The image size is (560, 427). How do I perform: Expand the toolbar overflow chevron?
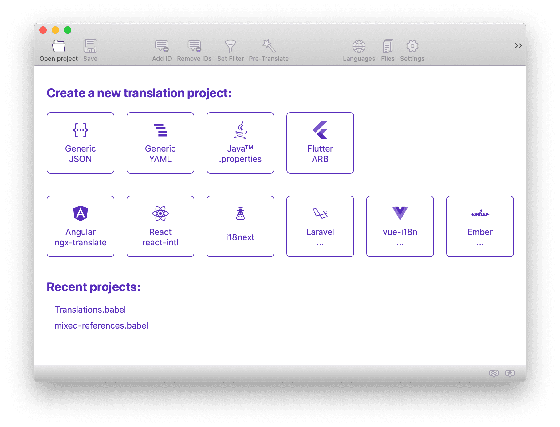coord(518,45)
